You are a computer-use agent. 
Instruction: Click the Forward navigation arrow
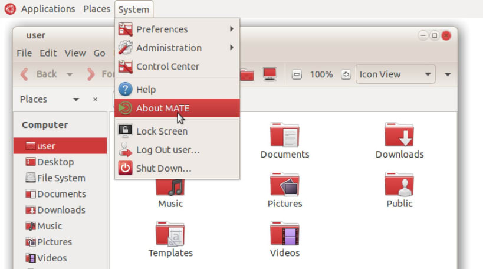click(91, 74)
